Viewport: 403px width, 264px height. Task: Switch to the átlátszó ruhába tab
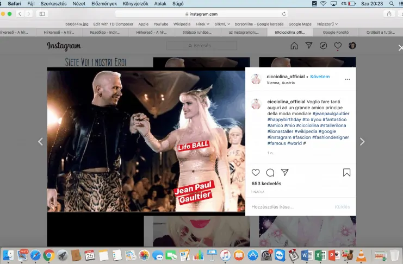(197, 33)
